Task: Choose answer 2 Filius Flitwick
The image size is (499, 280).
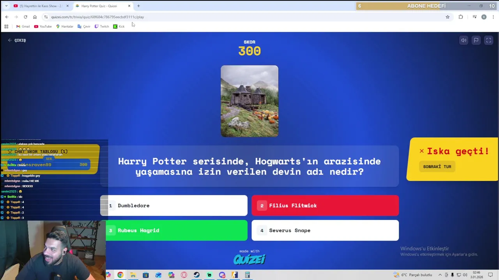Action: pyautogui.click(x=325, y=205)
